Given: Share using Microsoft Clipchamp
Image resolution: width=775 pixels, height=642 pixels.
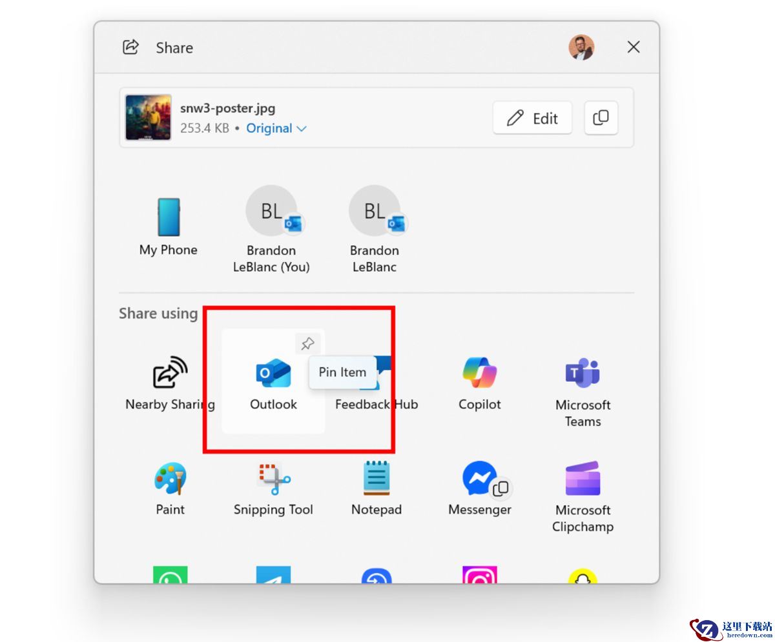Looking at the screenshot, I should pos(583,496).
